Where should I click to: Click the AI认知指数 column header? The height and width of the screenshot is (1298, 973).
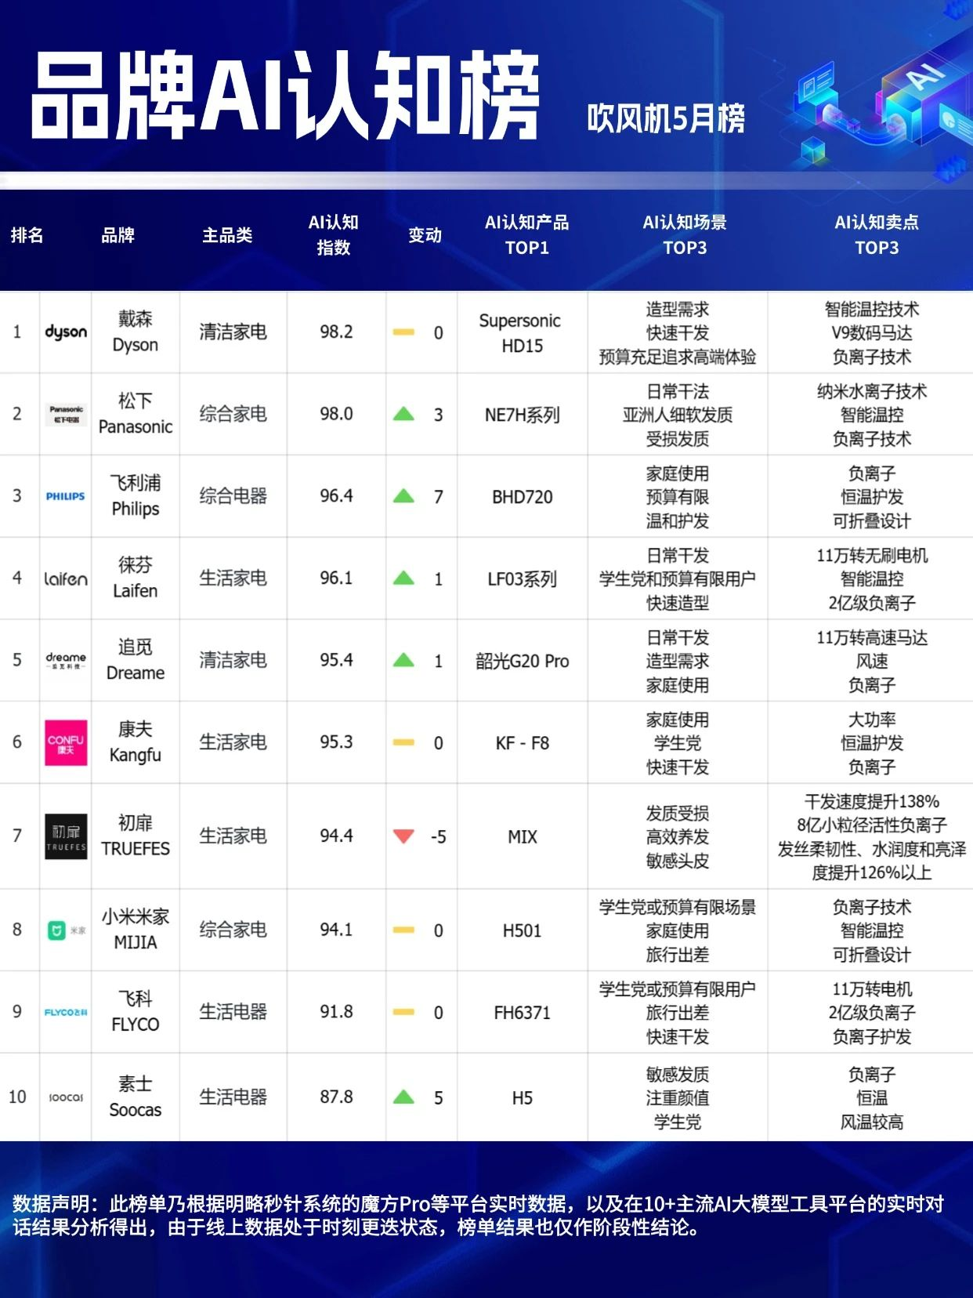[x=334, y=234]
